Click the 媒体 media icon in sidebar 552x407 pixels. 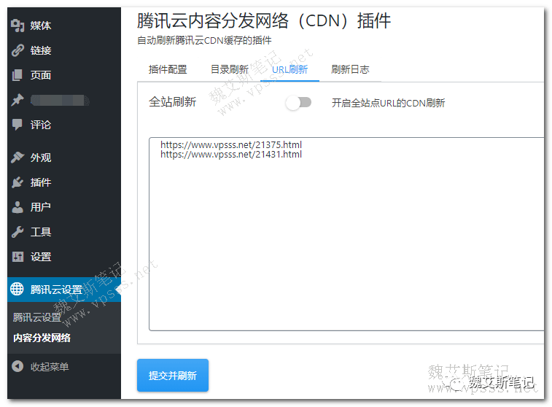click(18, 26)
